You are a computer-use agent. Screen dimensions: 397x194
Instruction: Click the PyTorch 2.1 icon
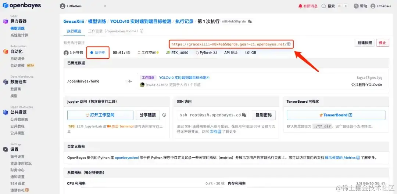(x=197, y=53)
